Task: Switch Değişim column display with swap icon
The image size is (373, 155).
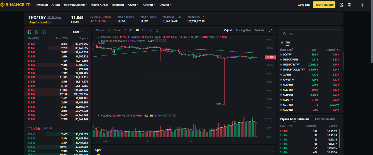Action: coord(338,50)
